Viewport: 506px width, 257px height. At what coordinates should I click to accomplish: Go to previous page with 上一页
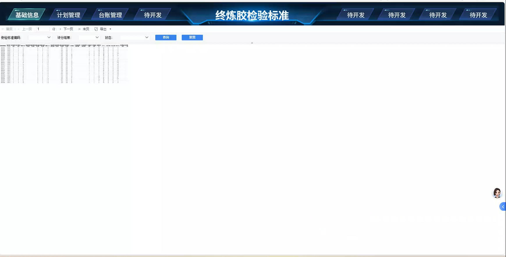click(25, 29)
